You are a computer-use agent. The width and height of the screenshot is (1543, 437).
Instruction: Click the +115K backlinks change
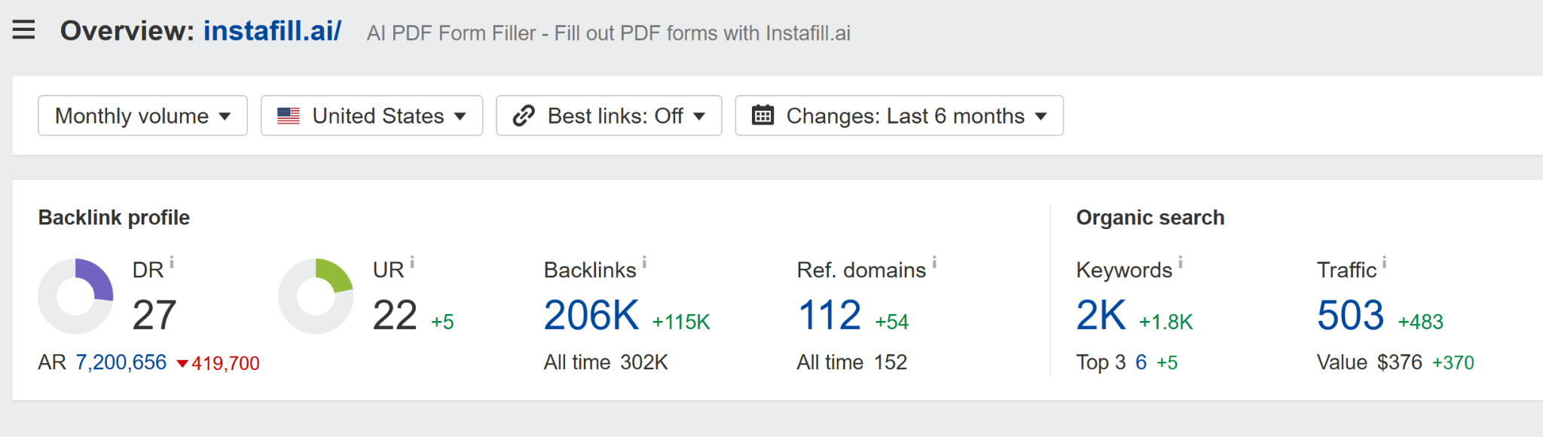681,322
